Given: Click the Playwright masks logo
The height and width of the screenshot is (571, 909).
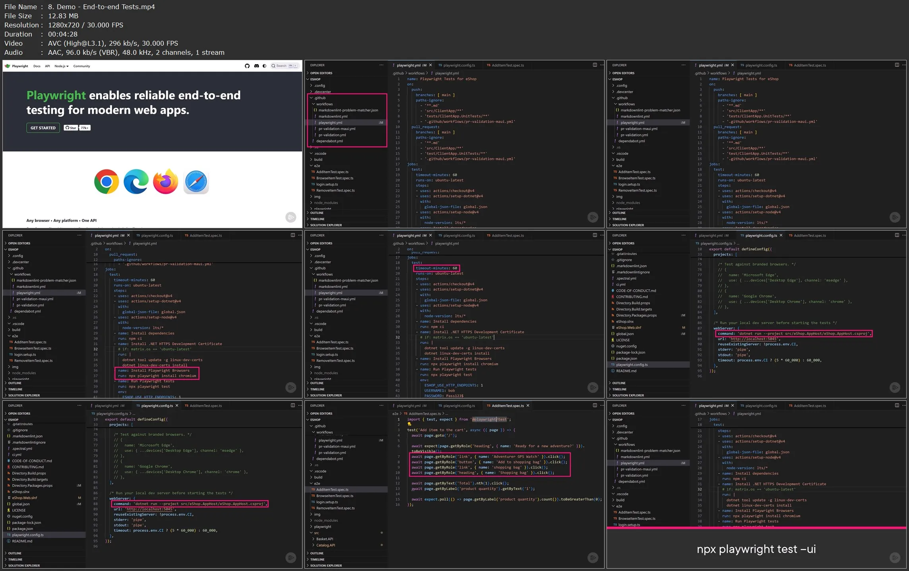Looking at the screenshot, I should 8,66.
